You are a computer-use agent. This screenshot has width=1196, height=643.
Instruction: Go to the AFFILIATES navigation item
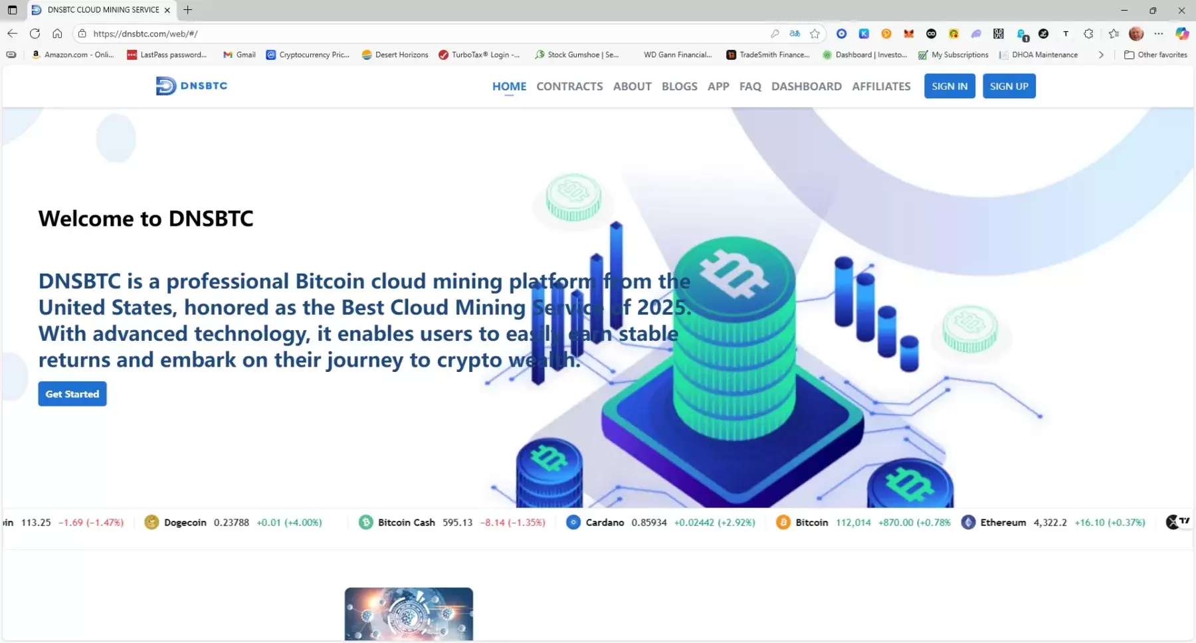881,86
